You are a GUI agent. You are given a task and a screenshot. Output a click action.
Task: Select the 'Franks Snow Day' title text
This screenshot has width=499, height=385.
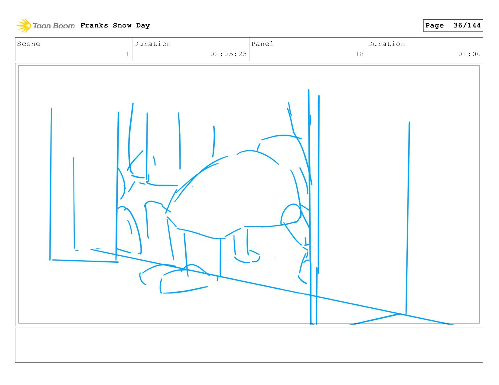tap(115, 25)
